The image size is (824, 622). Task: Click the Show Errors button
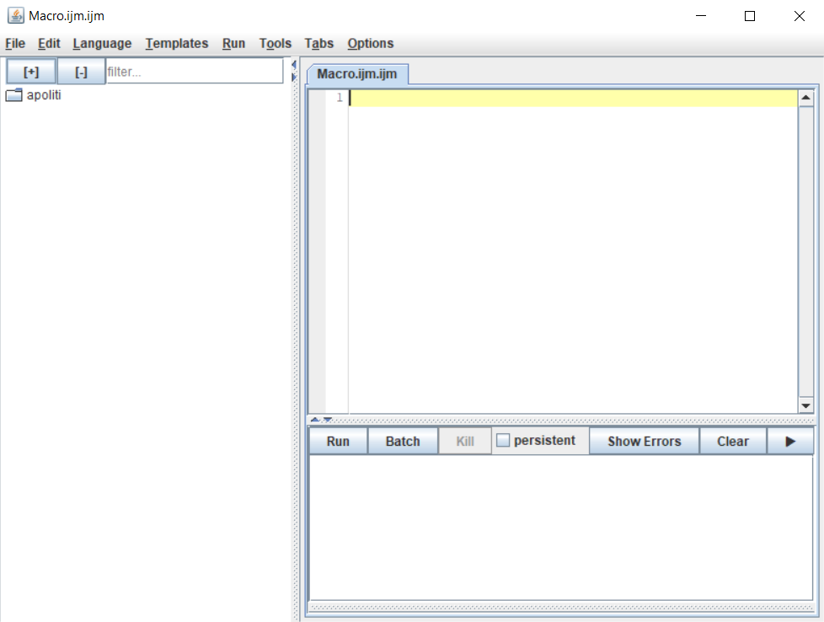tap(644, 440)
